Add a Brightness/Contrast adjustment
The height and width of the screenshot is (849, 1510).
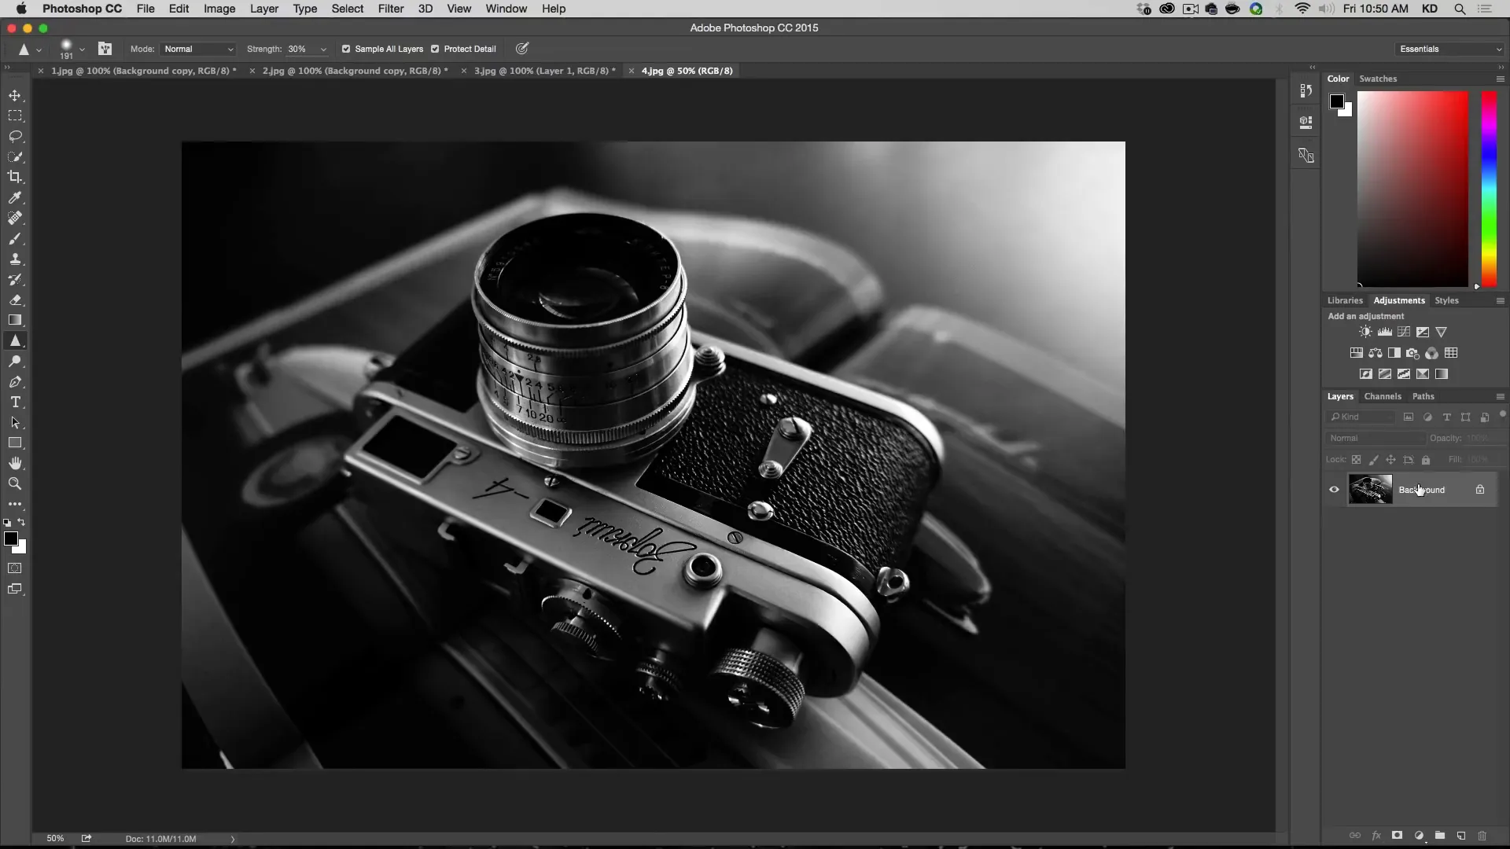tap(1365, 332)
